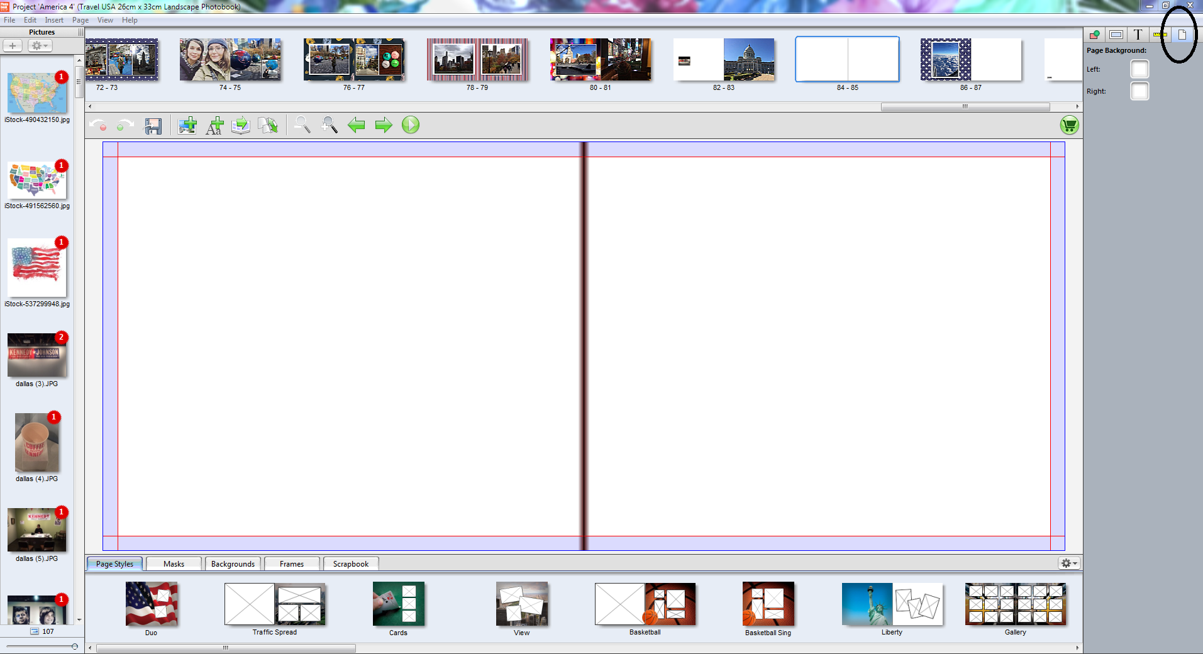Select the 80 - 81 spread thumbnail
The height and width of the screenshot is (654, 1203).
(x=601, y=60)
